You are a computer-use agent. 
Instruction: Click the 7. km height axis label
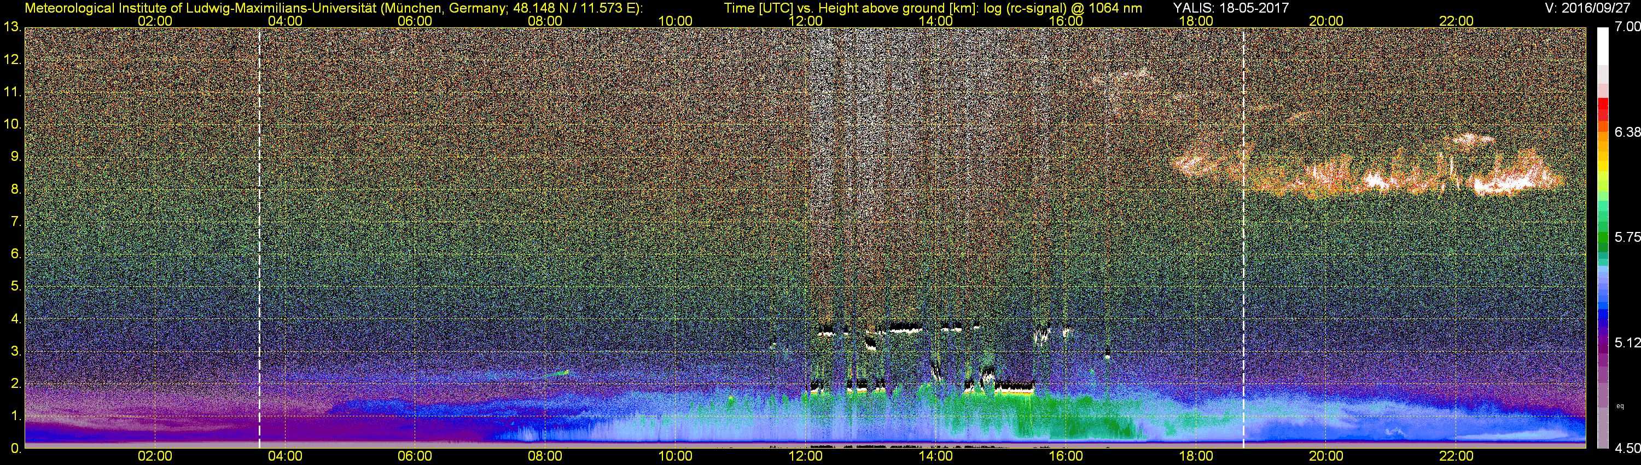(x=16, y=222)
